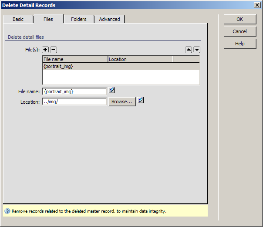This screenshot has width=263, height=227.
Task: Click into the File name text field
Action: 74,91
